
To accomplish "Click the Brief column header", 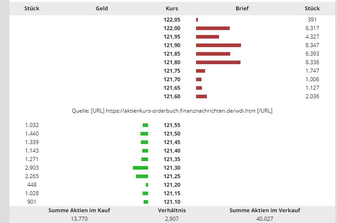I will 242,8.
